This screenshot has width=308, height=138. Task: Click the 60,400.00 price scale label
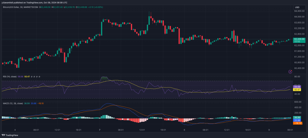pyautogui.click(x=299, y=68)
